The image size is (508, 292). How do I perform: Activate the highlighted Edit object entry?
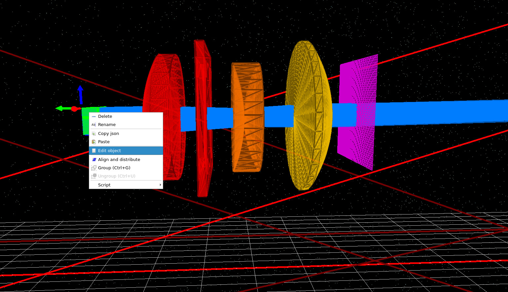[x=109, y=150]
